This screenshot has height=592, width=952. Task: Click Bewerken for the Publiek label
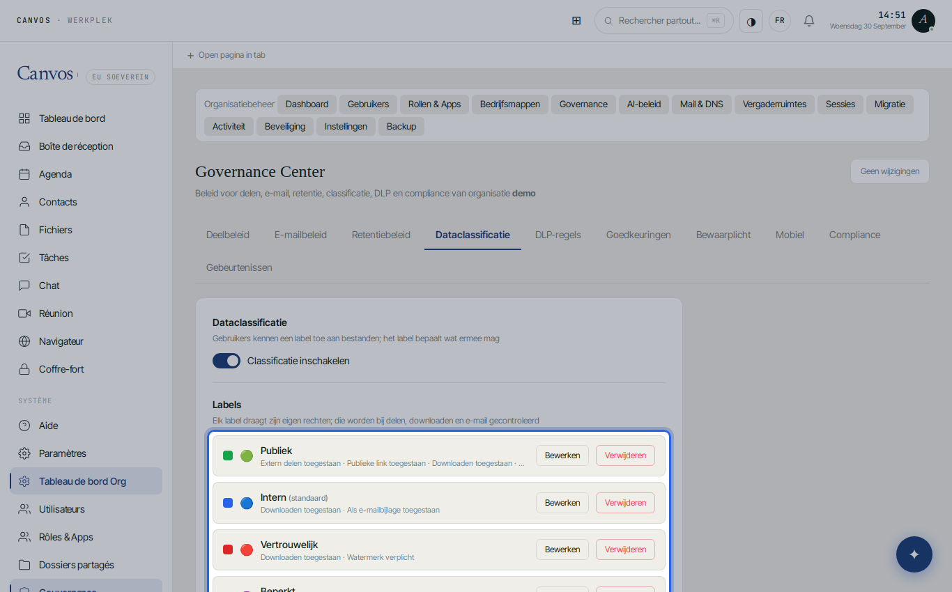pos(562,455)
